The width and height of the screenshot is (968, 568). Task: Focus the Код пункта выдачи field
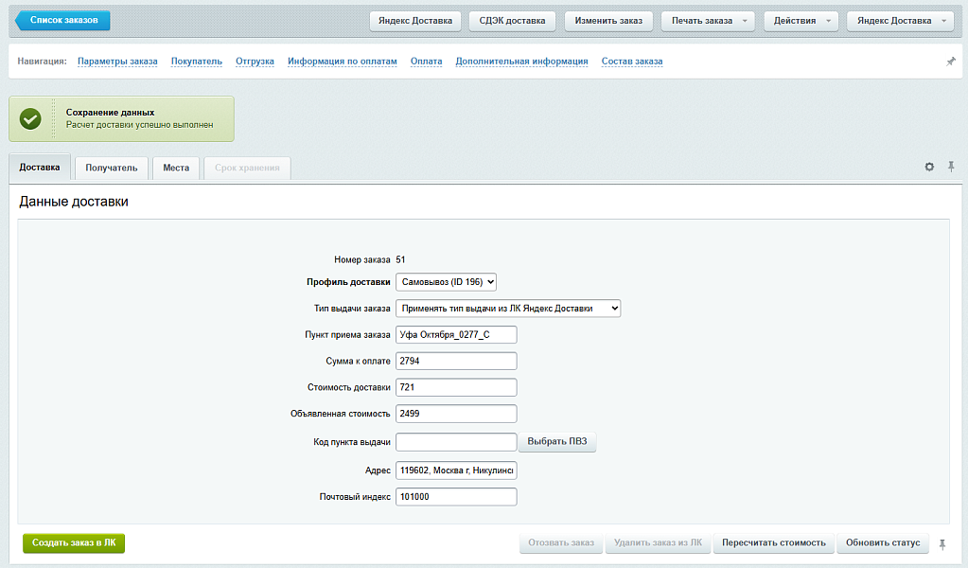(455, 442)
